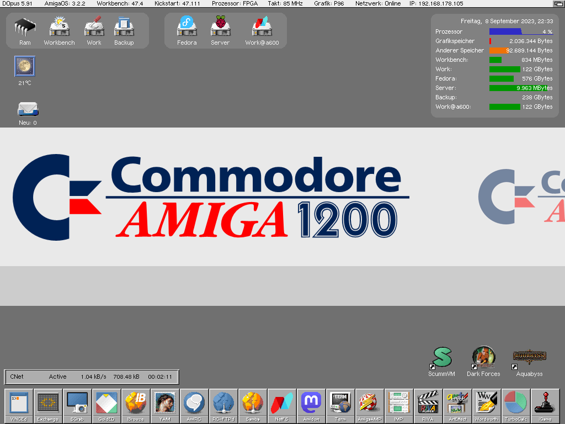This screenshot has height=424, width=565.
Task: Click the Netzwerk: Online title bar item
Action: (x=378, y=3)
